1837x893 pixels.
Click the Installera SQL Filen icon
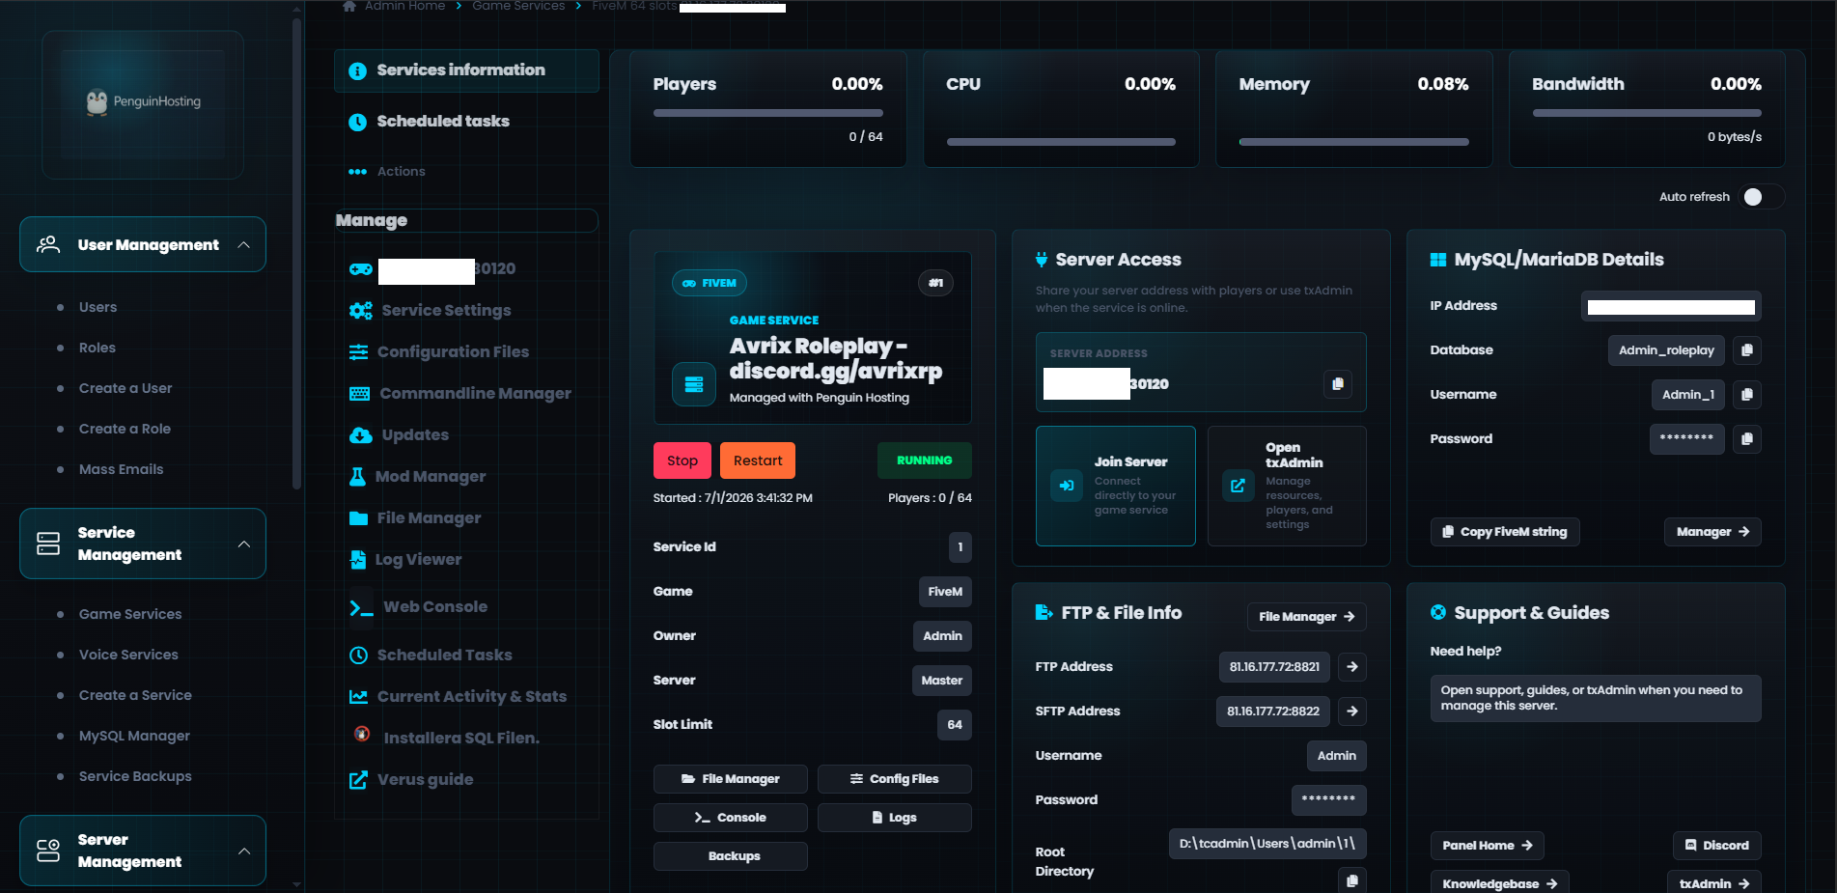click(362, 734)
